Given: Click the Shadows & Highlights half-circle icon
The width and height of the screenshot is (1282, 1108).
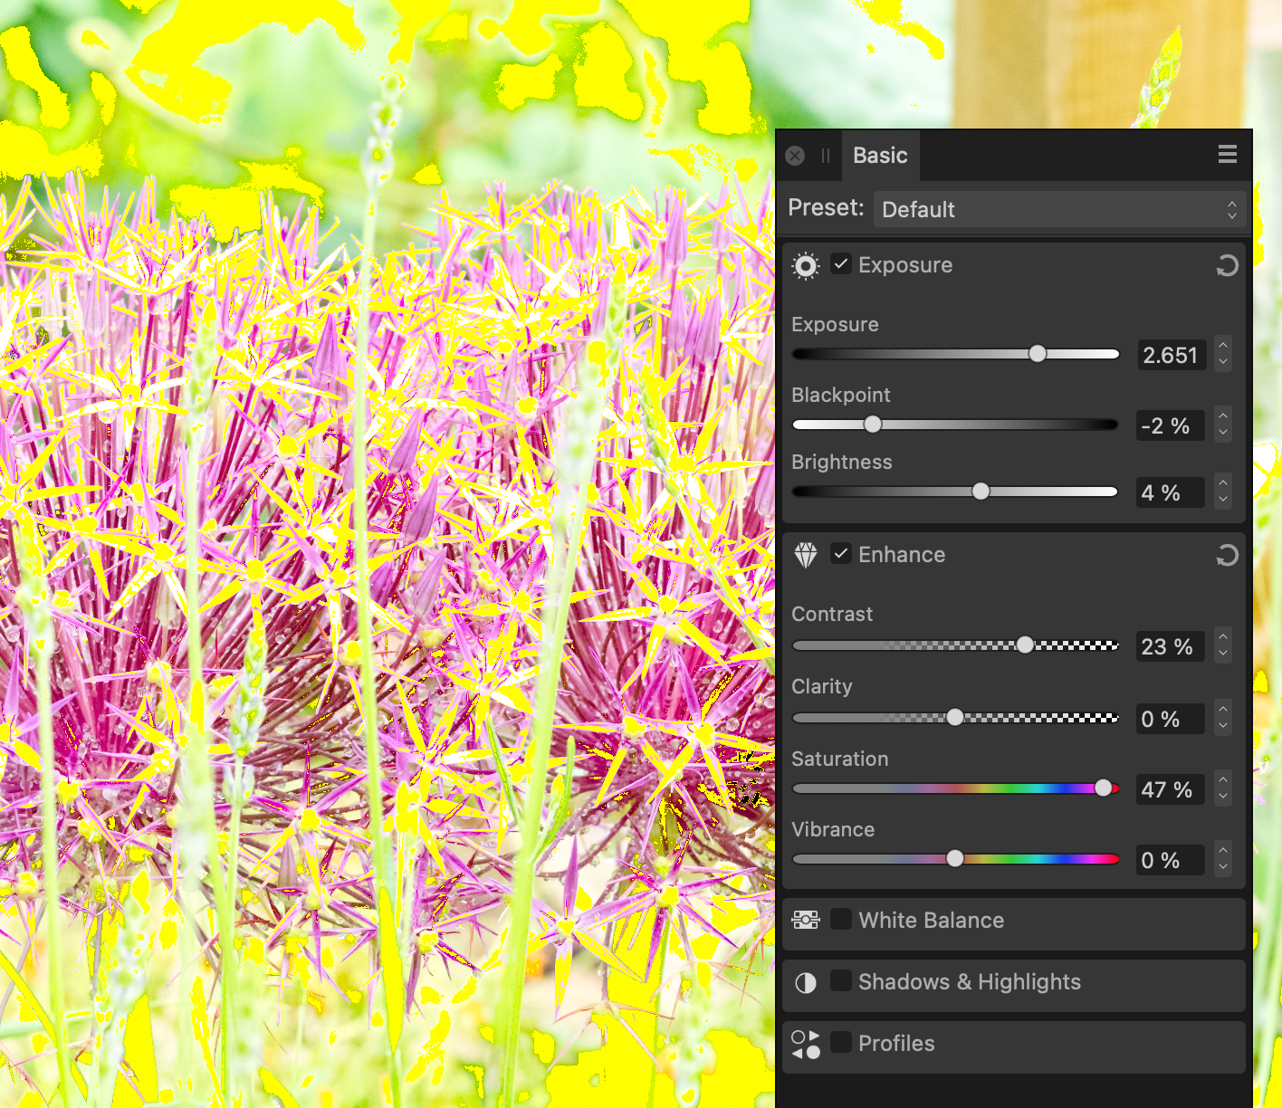Looking at the screenshot, I should coord(805,983).
